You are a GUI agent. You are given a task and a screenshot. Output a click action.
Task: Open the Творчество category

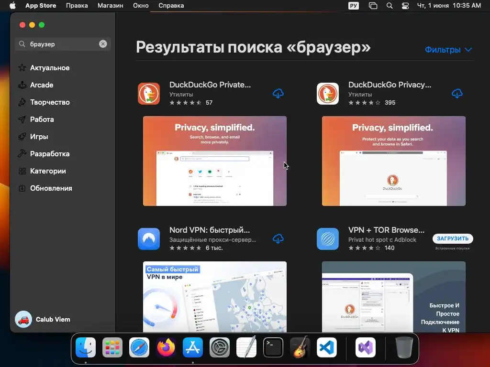[50, 102]
